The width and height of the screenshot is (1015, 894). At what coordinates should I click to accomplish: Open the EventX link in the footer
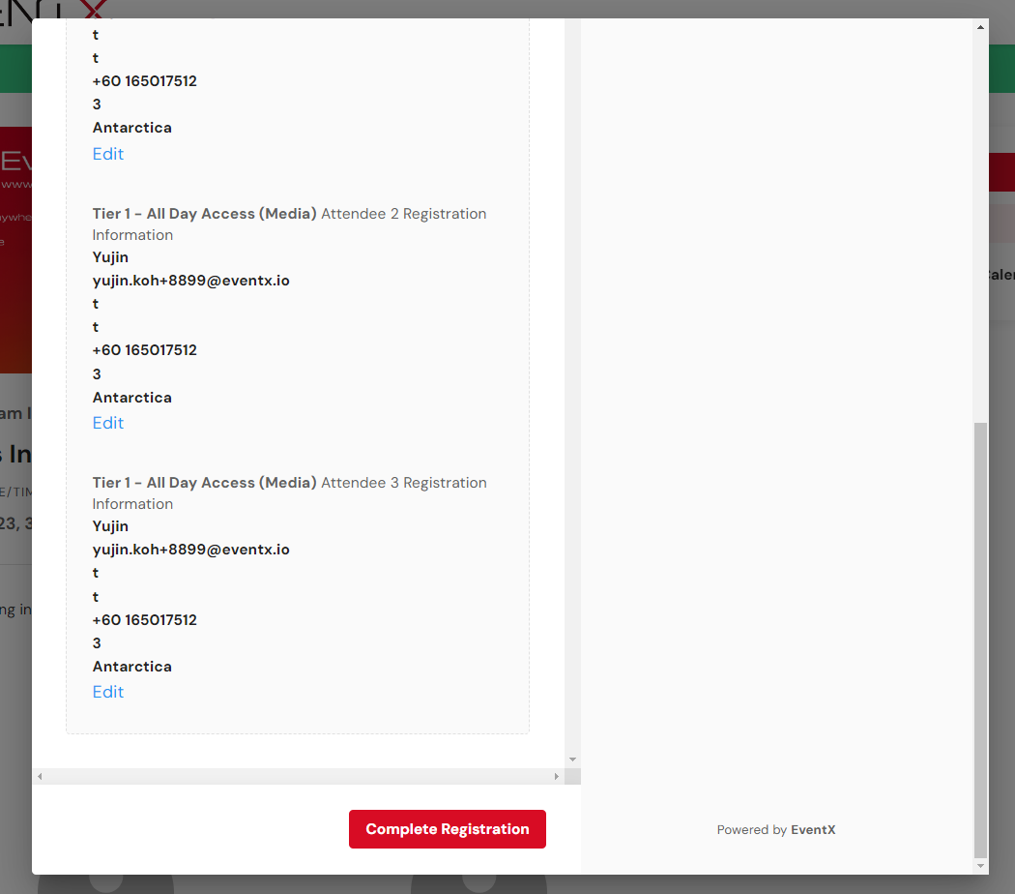coord(813,830)
